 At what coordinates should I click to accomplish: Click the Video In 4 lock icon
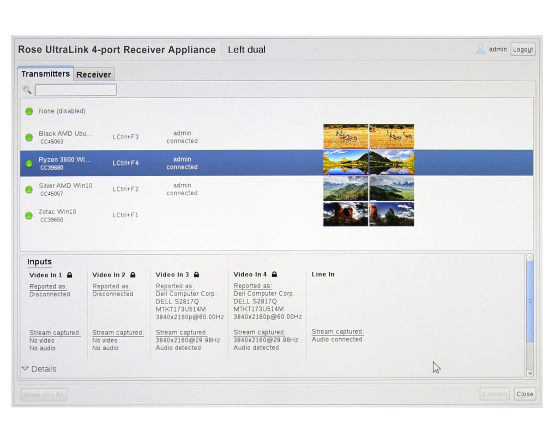point(274,275)
